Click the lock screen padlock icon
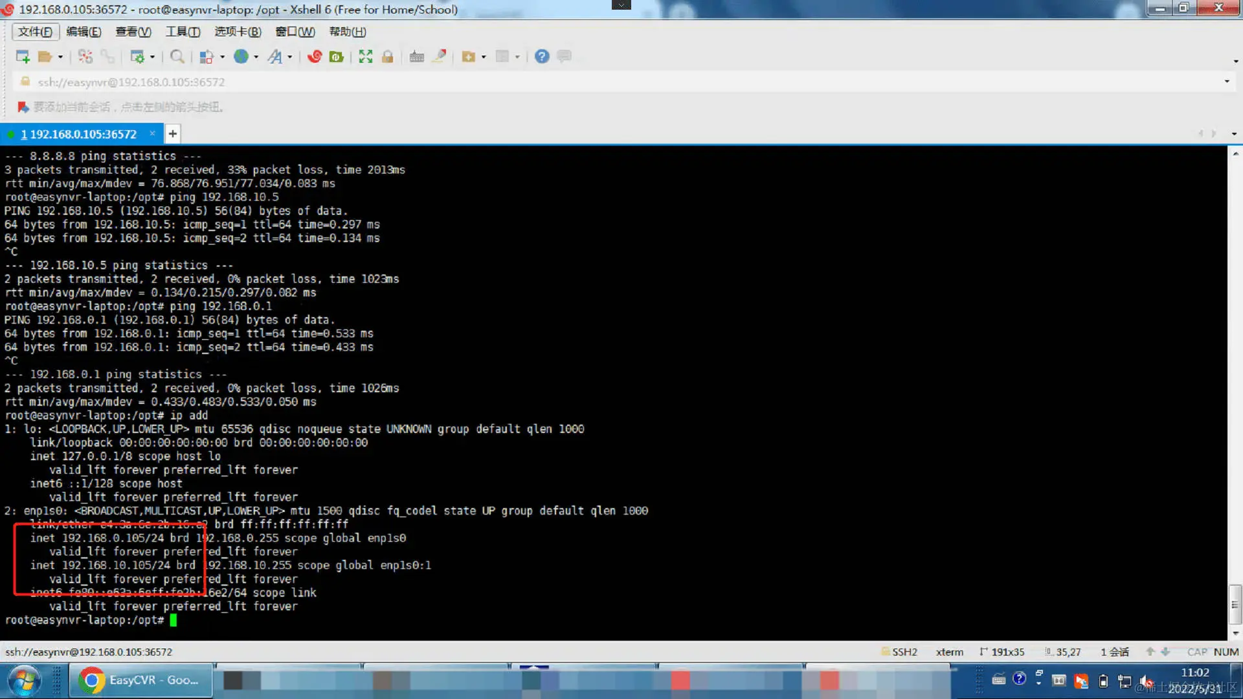Image resolution: width=1243 pixels, height=699 pixels. point(387,57)
